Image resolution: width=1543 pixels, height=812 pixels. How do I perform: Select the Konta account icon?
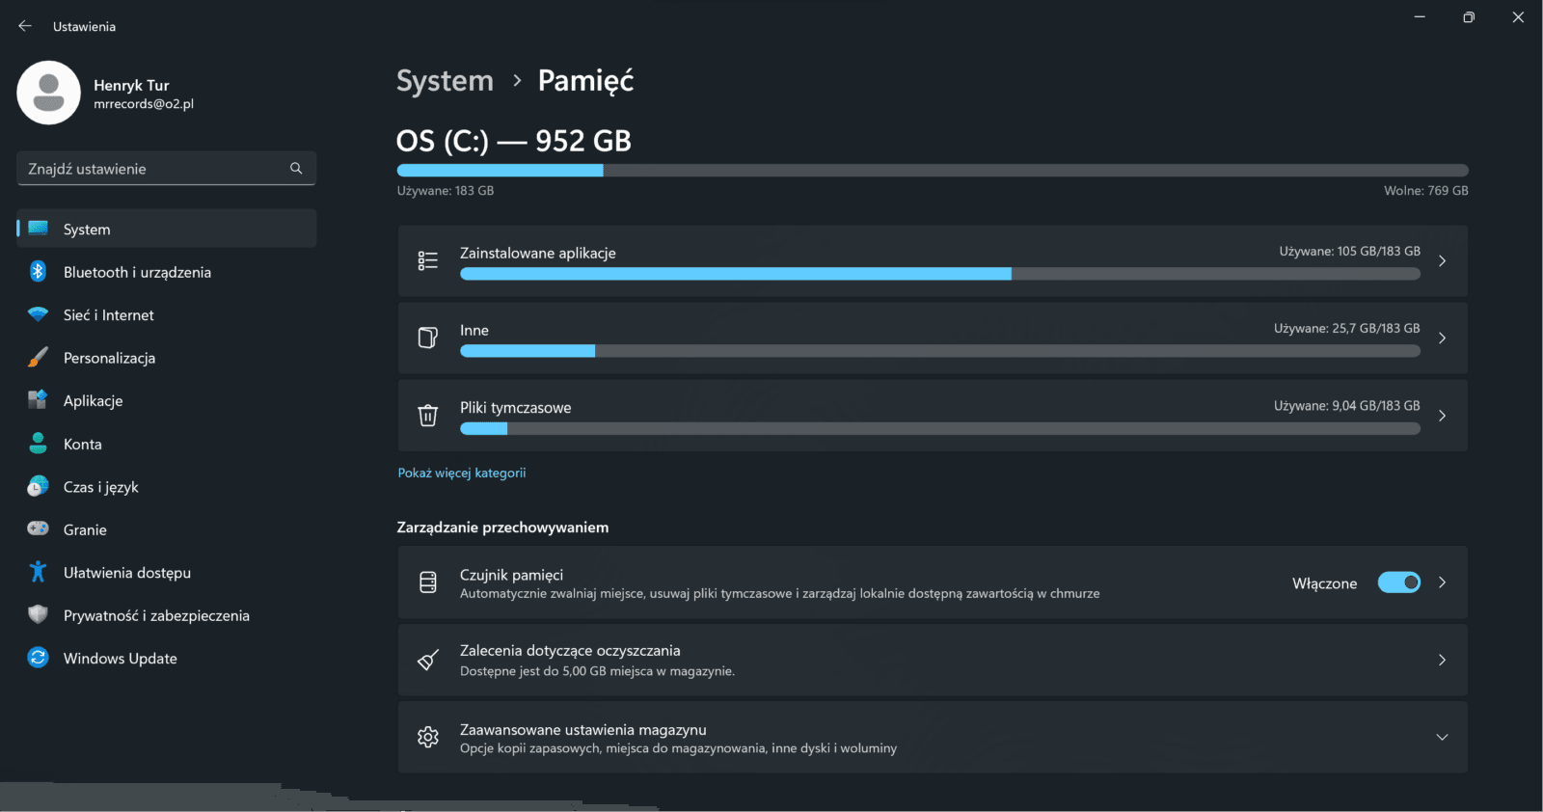click(x=37, y=443)
